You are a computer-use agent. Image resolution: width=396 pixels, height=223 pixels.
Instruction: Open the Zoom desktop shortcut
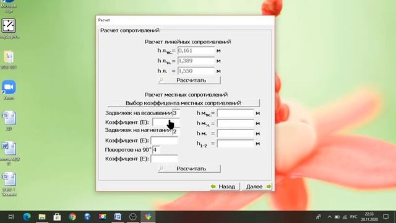click(9, 90)
